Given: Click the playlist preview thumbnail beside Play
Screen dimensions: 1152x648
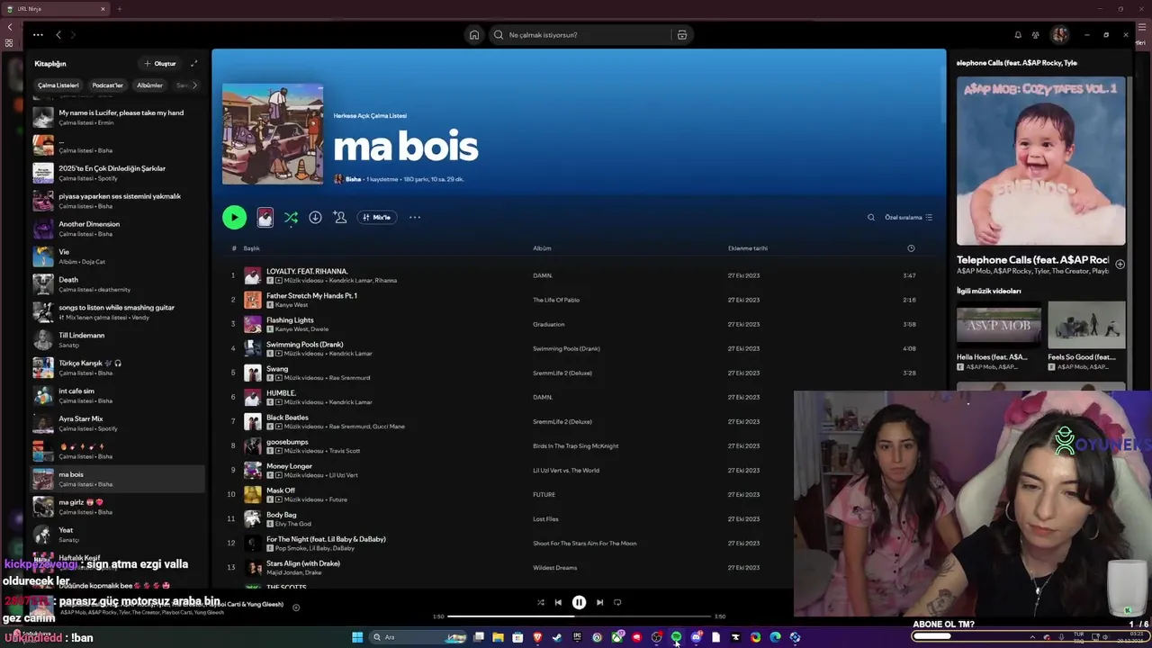Looking at the screenshot, I should coord(265,217).
